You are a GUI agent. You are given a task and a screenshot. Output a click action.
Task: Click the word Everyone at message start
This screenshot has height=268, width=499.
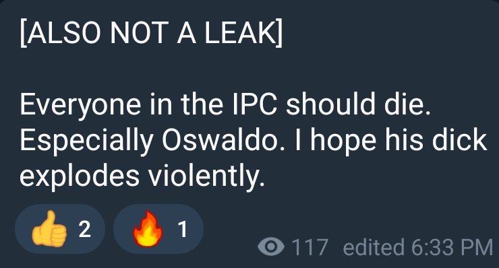pos(80,106)
